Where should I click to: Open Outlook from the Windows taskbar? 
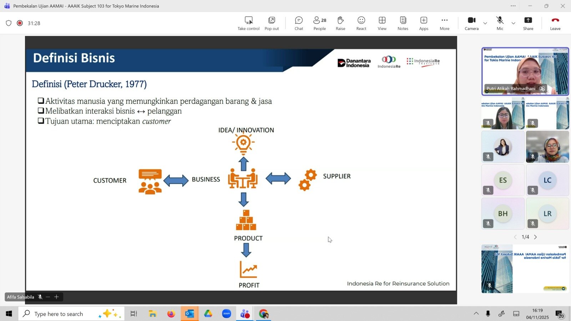coord(190,314)
